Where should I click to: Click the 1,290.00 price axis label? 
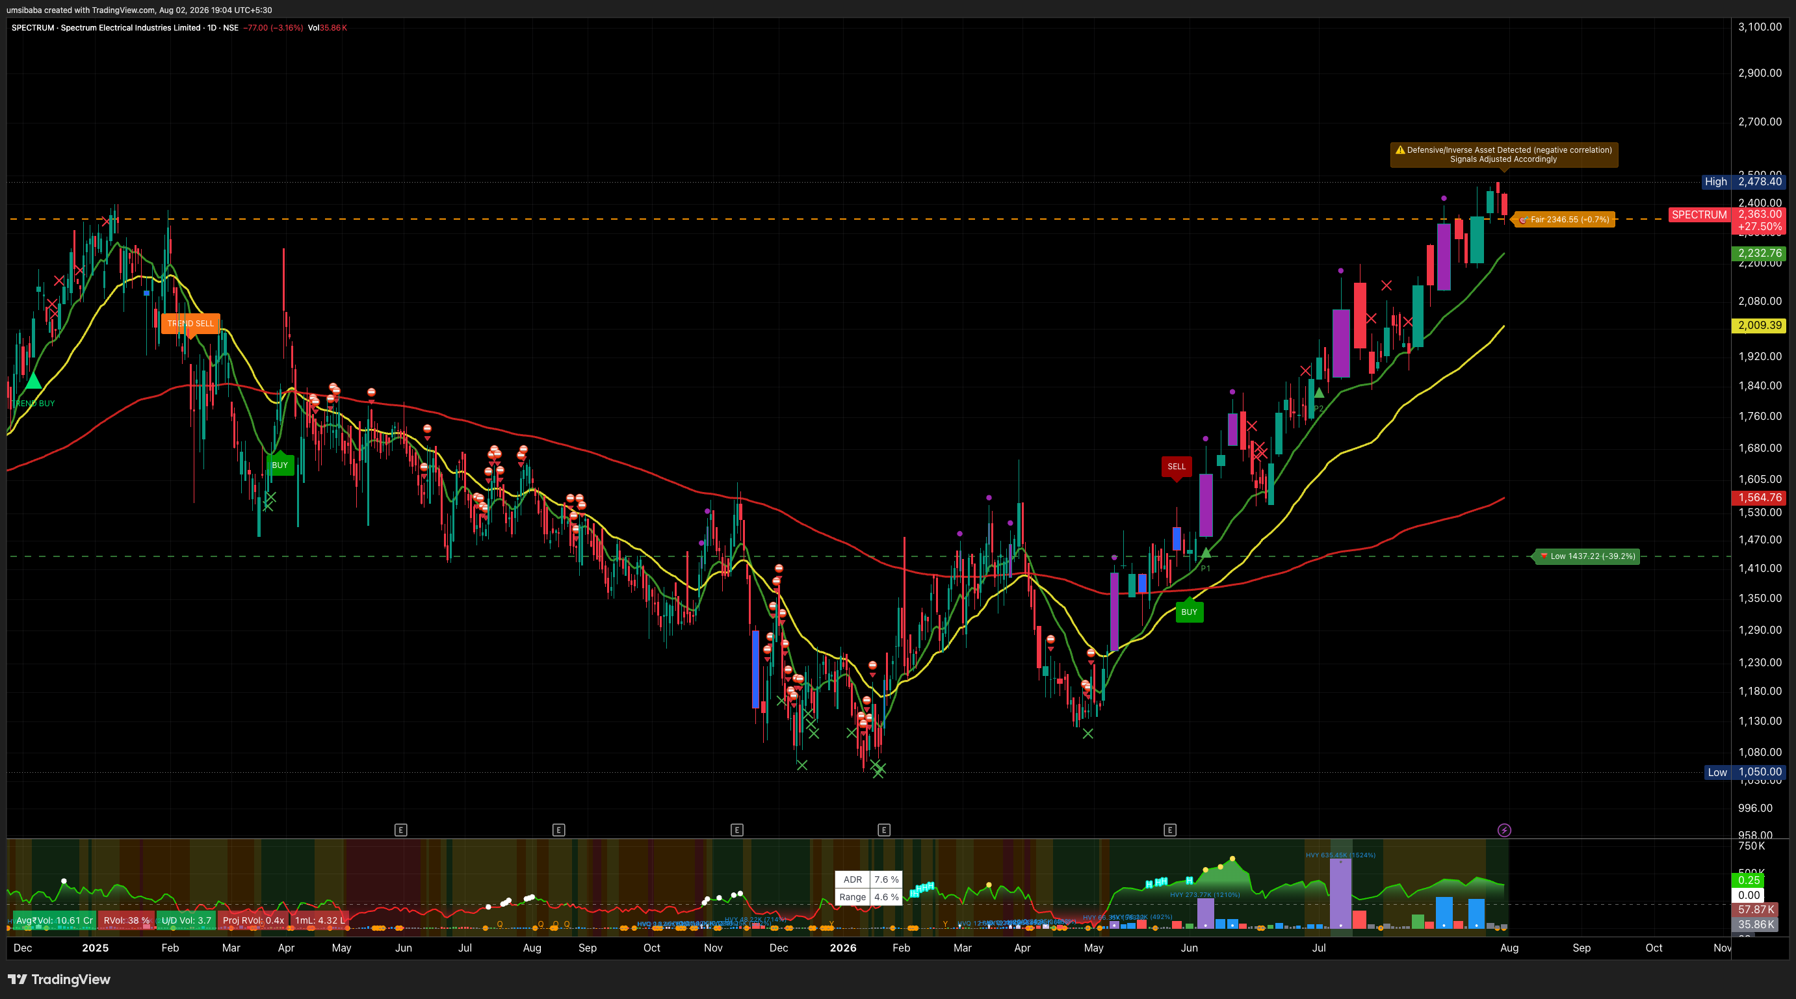(x=1759, y=630)
